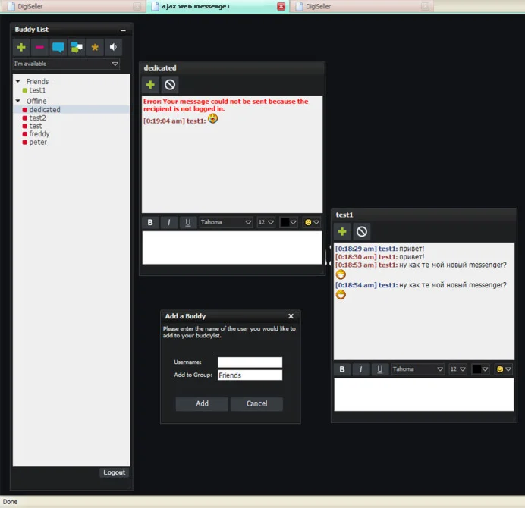Click the message input box in test1 chat
Screen dimensions: 525x508
pos(424,394)
